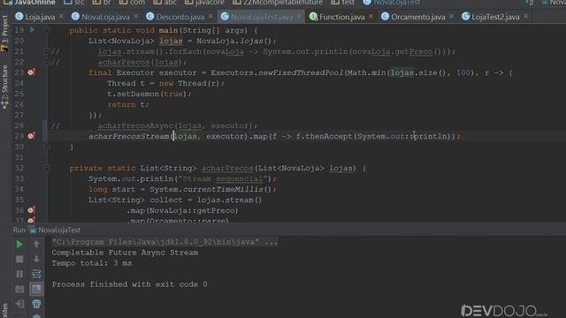Click 'Process finished with exit code 0' text

coord(130,284)
